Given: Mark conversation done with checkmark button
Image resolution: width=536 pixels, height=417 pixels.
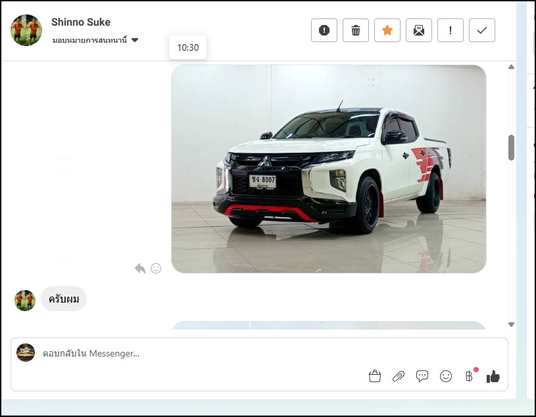Looking at the screenshot, I should 482,30.
